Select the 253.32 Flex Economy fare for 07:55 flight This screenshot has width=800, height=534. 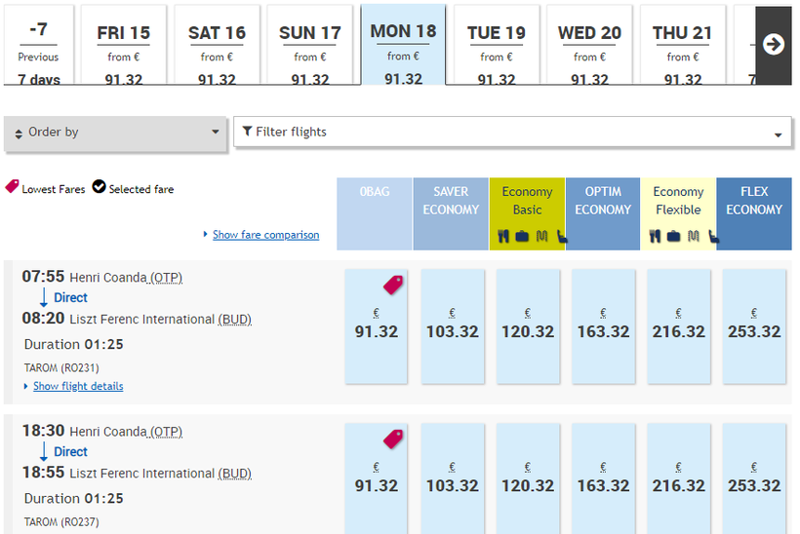click(754, 325)
